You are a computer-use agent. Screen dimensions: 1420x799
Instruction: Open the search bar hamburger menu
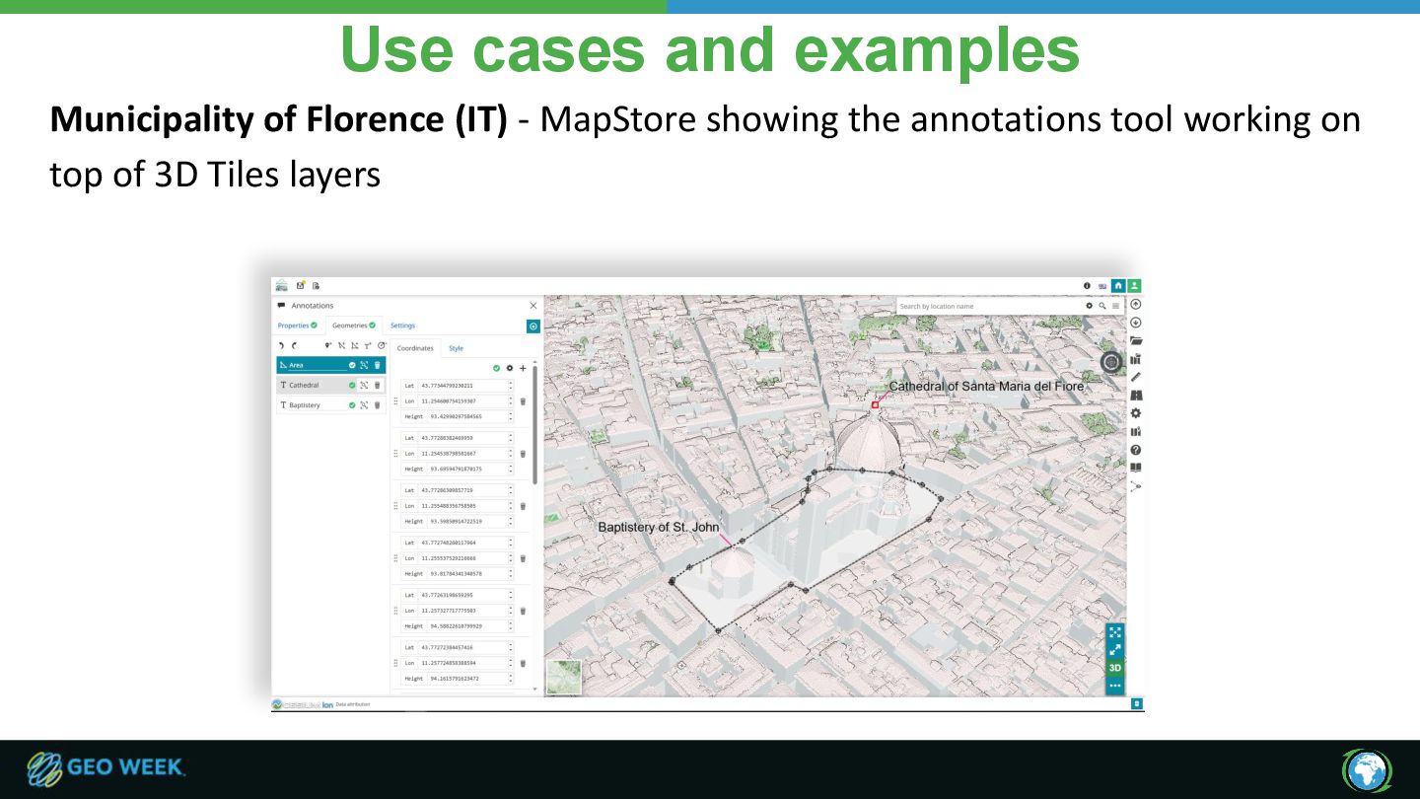(1116, 306)
